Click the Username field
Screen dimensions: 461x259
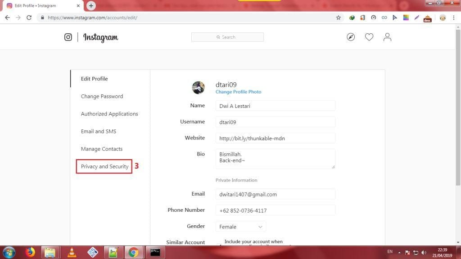click(x=275, y=122)
